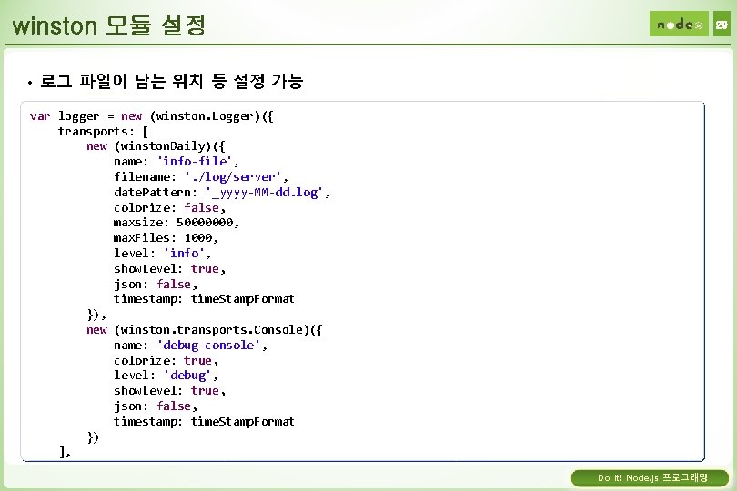Click the slide number 20 badge
This screenshot has width=737, height=491.
[722, 24]
